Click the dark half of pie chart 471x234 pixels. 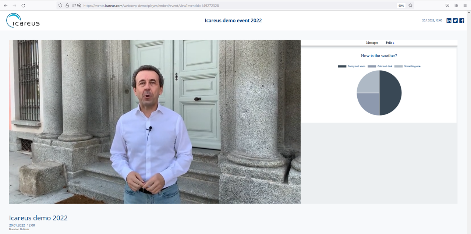point(390,93)
